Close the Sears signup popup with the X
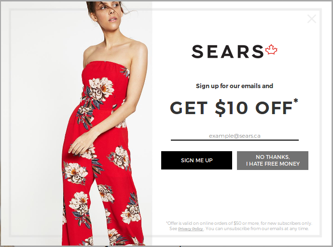Viewport: 333px width, 247px height. (x=312, y=19)
